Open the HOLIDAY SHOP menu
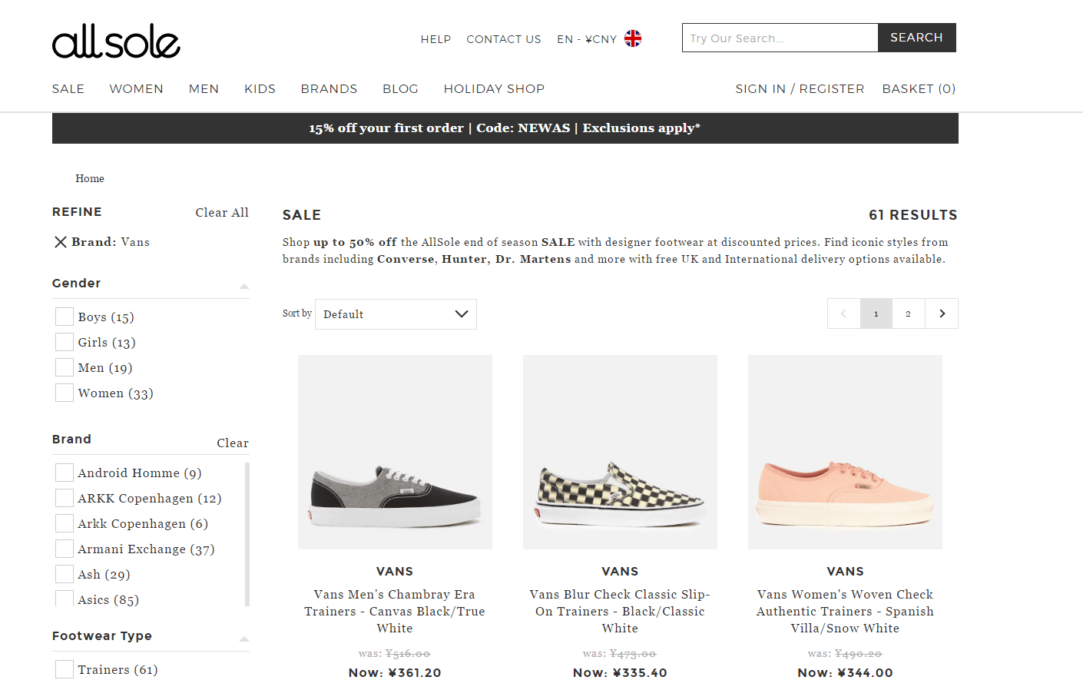Image resolution: width=1083 pixels, height=700 pixels. point(494,89)
